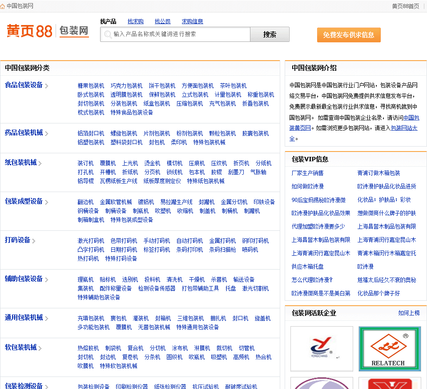Open VIP link 供应木箱托盘

(x=307, y=266)
